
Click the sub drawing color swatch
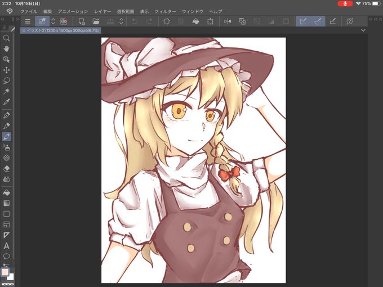click(11, 277)
